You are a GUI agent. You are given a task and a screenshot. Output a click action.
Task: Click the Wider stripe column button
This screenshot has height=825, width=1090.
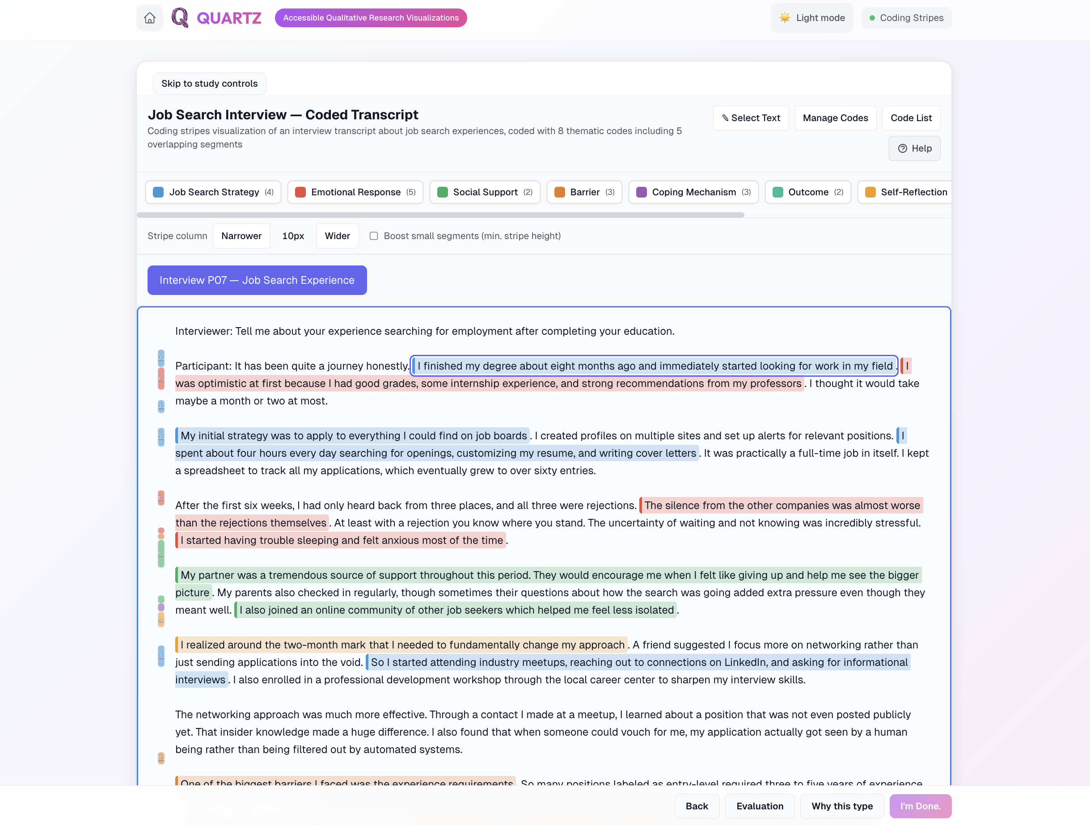pos(338,236)
